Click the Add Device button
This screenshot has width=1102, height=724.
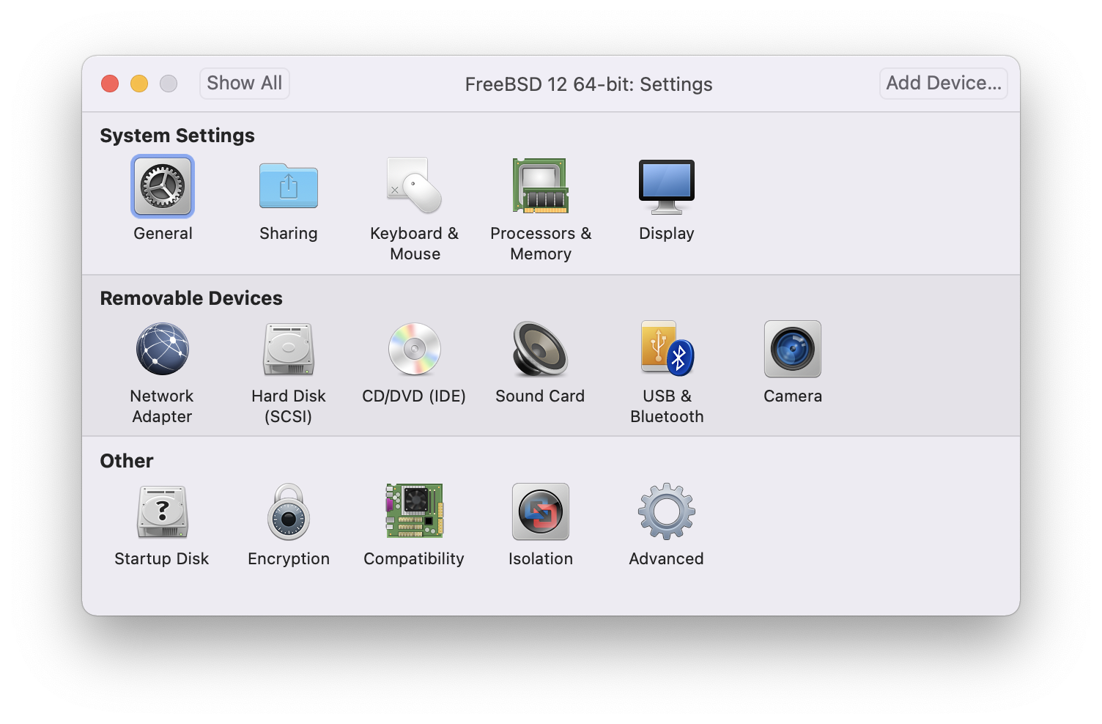point(943,83)
